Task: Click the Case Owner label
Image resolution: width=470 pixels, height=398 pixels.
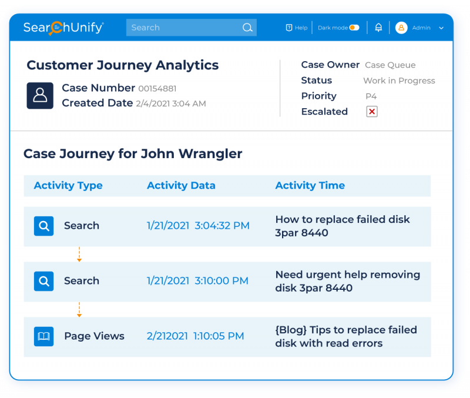Action: (330, 65)
